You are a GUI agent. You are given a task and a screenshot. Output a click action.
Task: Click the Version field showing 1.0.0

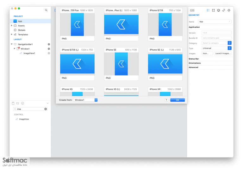216,33
